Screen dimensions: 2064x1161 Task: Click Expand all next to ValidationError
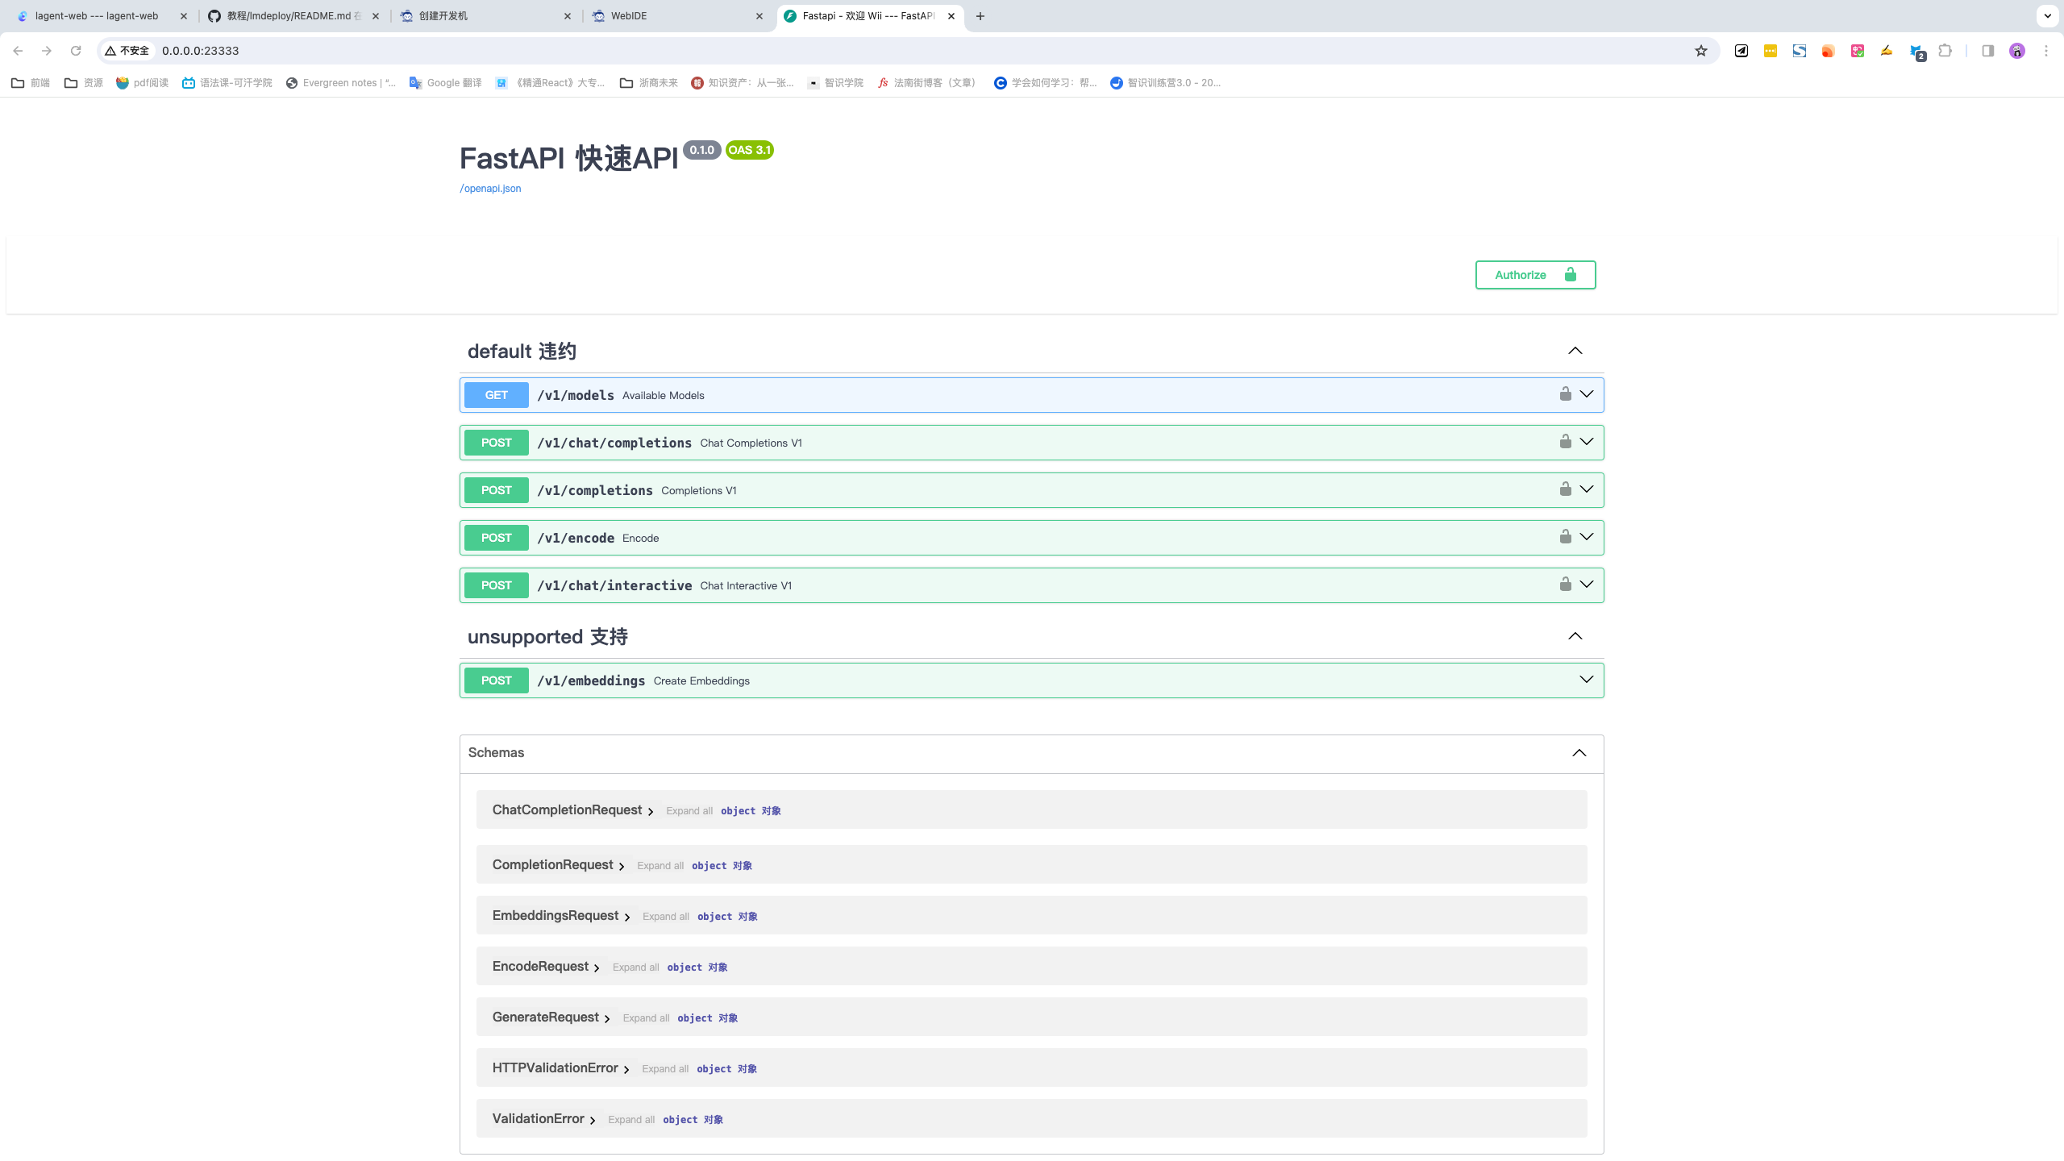[631, 1120]
